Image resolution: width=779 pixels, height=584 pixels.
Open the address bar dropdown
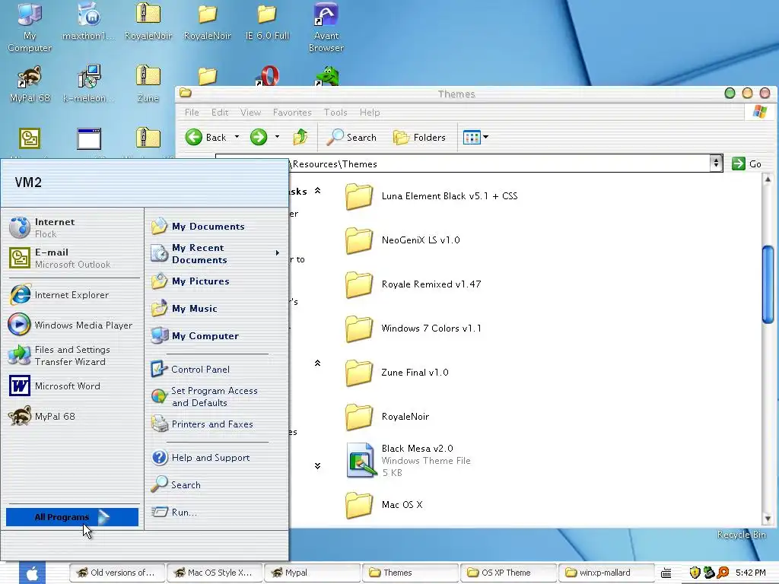tap(716, 163)
